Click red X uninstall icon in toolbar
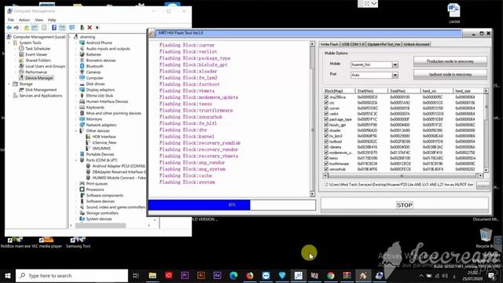 click(x=90, y=28)
